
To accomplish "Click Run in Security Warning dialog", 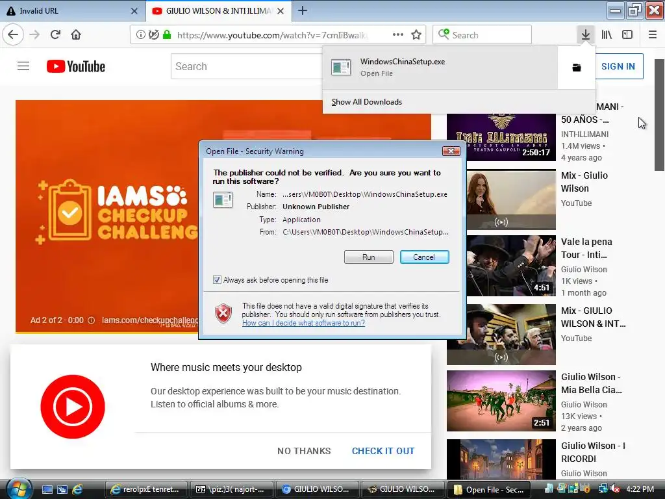I will tap(369, 257).
